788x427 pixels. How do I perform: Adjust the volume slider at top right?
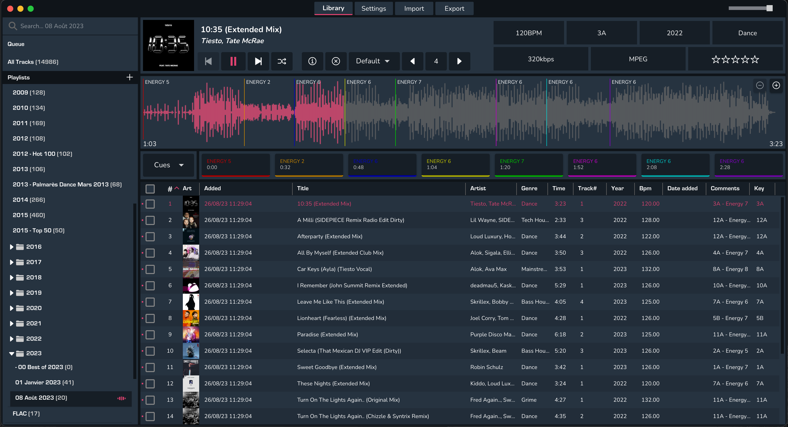pyautogui.click(x=769, y=8)
